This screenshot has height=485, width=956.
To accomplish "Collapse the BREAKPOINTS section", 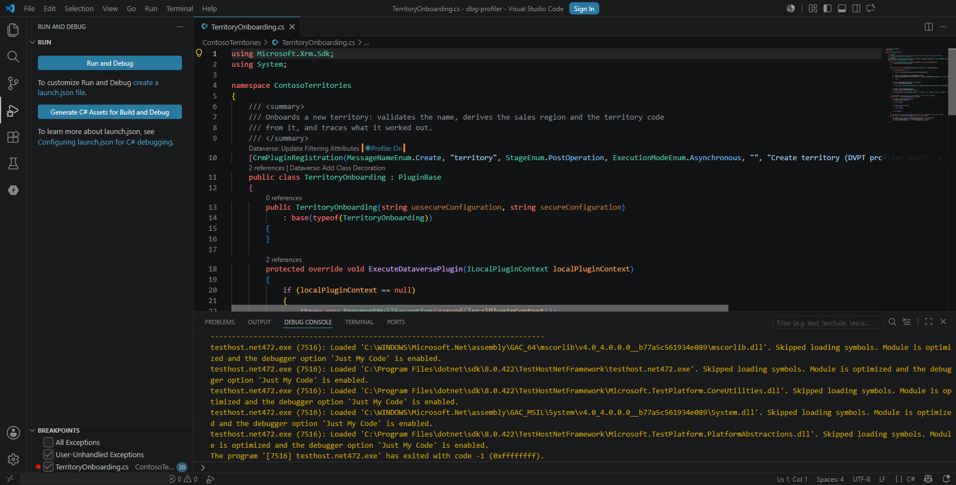I will [32, 430].
